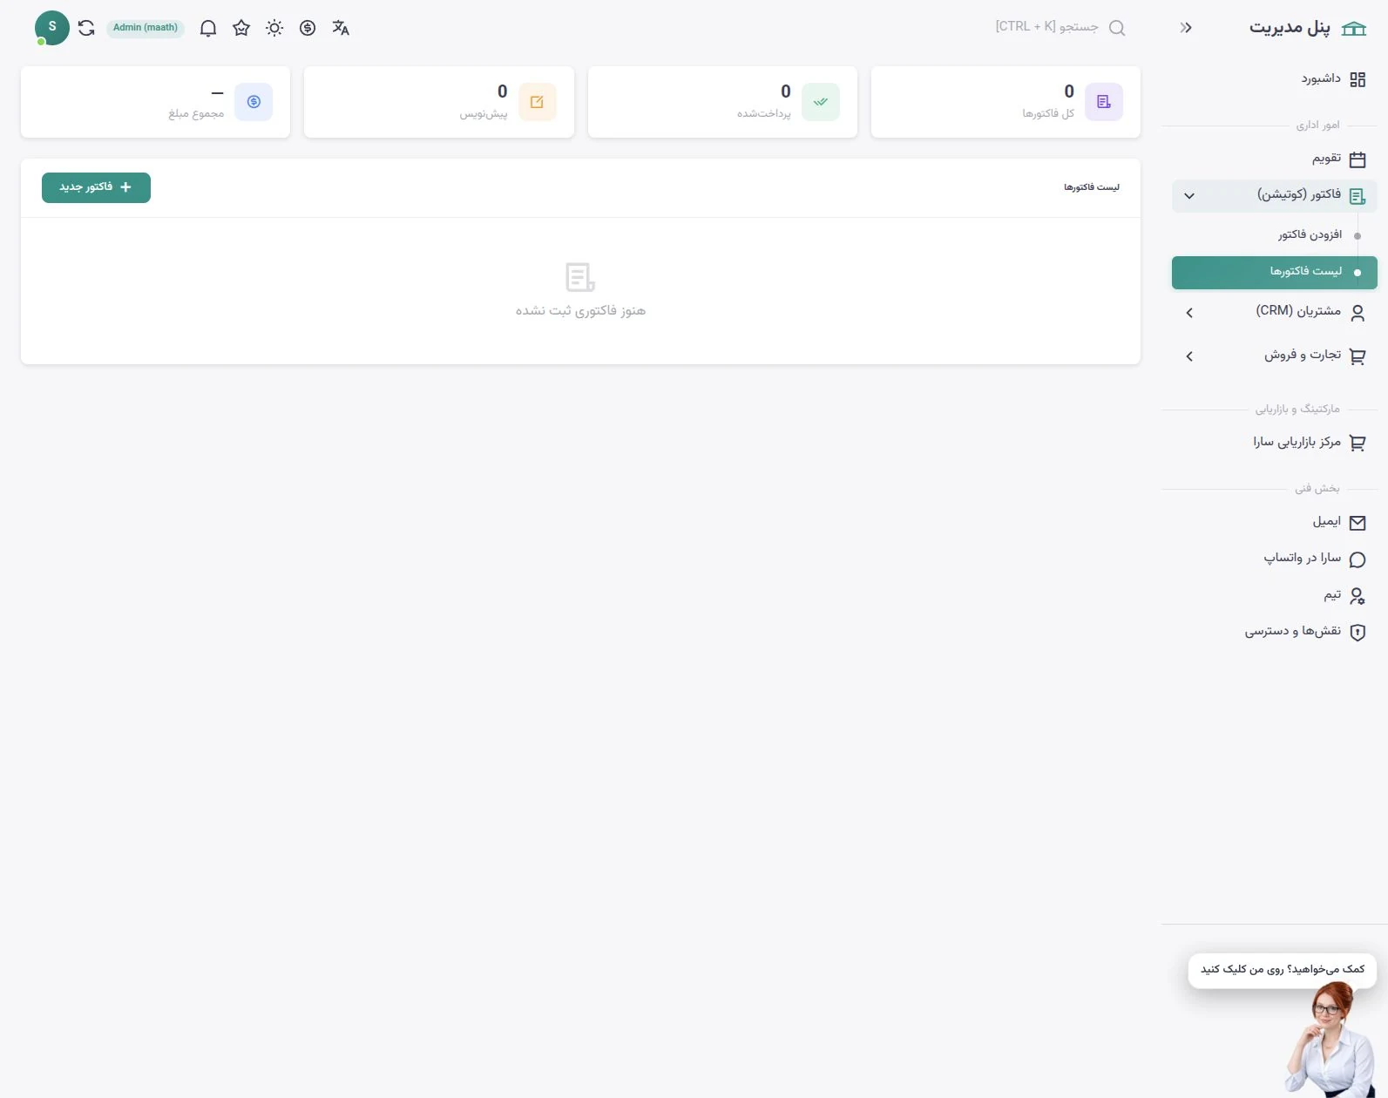Click the تجارت و فروش cart icon
Viewport: 1388px width, 1098px height.
click(x=1358, y=356)
